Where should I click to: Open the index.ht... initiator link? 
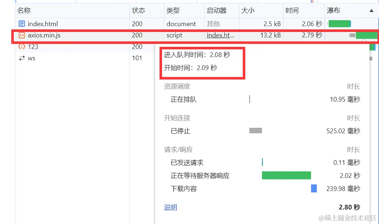click(221, 35)
